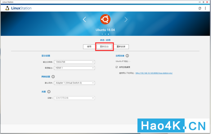Click the 远程连接 section heading

[120, 56]
